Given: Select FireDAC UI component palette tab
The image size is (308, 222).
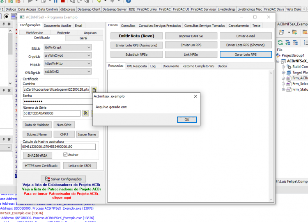Looking at the screenshot, I should pos(181,9).
